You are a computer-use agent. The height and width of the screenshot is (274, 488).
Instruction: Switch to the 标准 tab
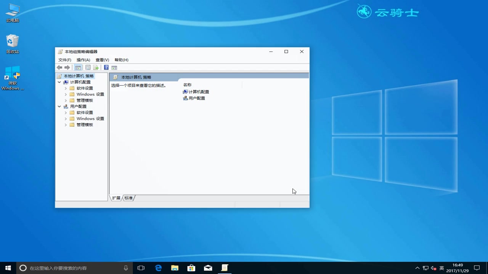[128, 198]
